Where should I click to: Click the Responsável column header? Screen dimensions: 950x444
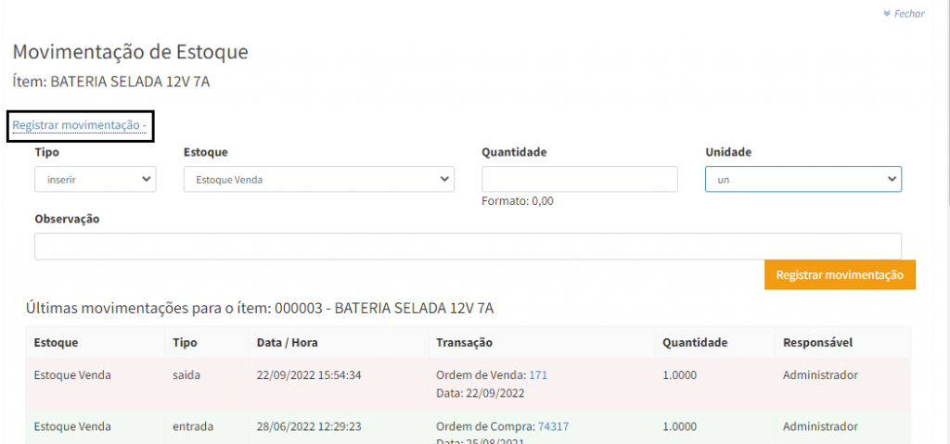point(817,343)
